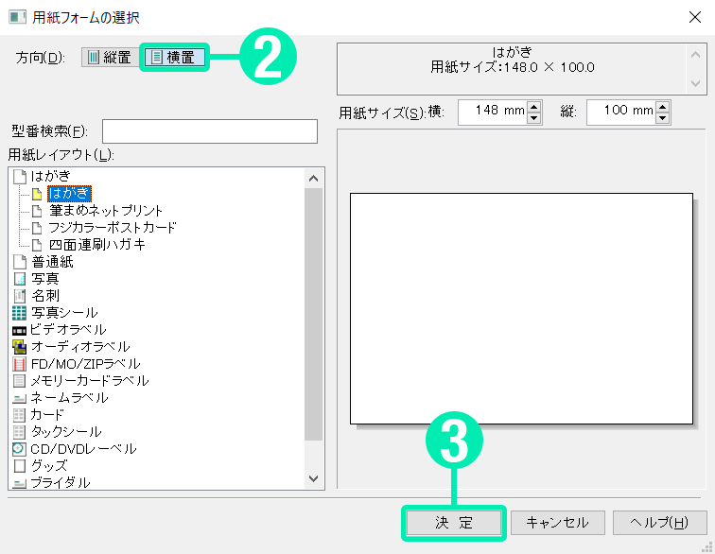Close the 用紙フォームの選択 dialog

click(x=695, y=17)
